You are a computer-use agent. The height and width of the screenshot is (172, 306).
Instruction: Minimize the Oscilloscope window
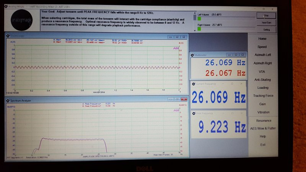tap(171, 37)
